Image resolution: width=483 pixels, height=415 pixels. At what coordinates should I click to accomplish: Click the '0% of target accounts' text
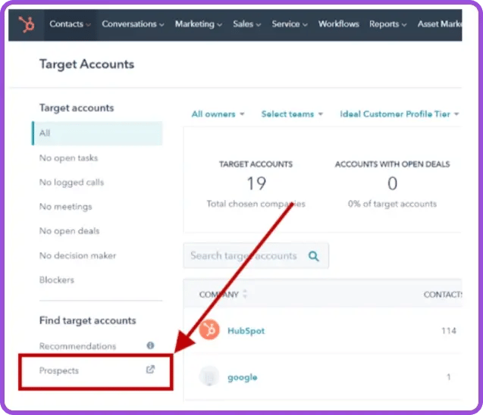point(392,204)
